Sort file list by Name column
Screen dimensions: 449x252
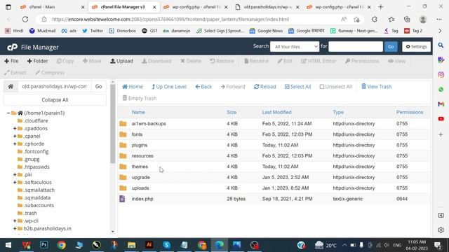[138, 112]
